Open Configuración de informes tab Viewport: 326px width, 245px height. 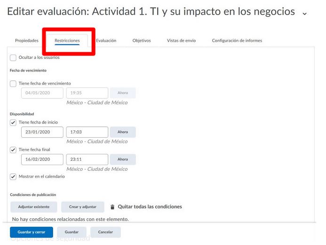[237, 41]
